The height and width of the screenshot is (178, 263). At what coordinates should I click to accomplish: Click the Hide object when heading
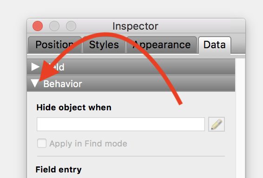click(x=74, y=107)
